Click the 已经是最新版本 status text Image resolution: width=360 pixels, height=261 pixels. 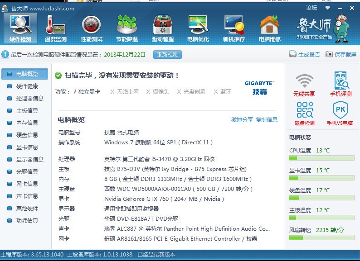coord(156,255)
